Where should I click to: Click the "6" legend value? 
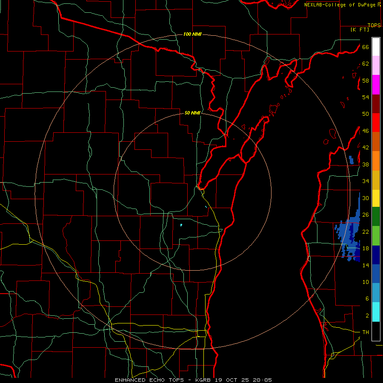(367, 299)
